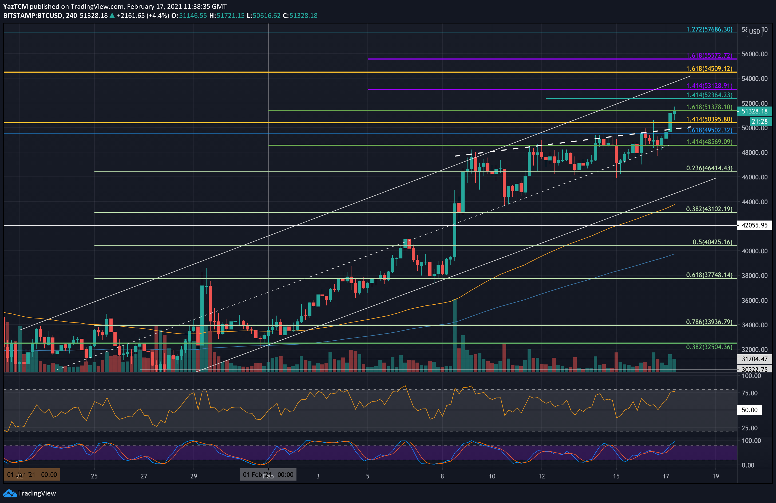Click the YazTCM author name in the header
The width and height of the screenshot is (776, 503).
pos(15,6)
